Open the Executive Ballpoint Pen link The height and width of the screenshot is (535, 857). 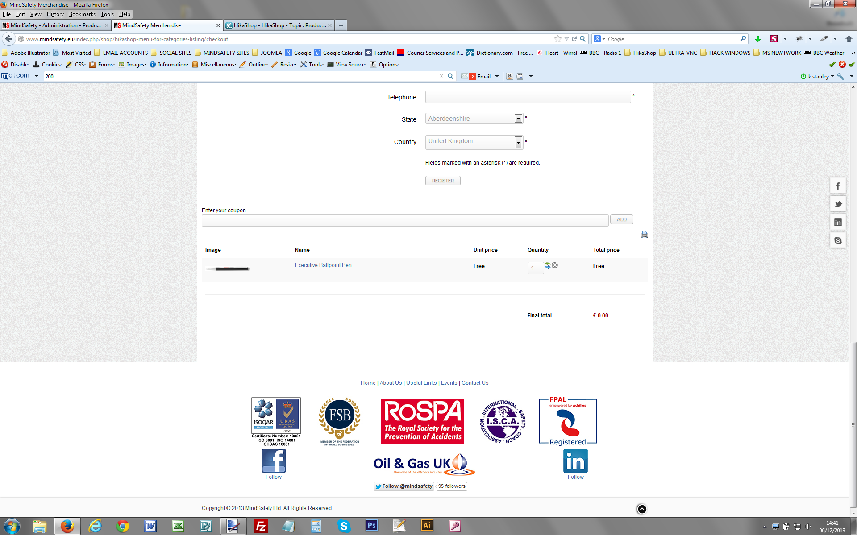[323, 265]
